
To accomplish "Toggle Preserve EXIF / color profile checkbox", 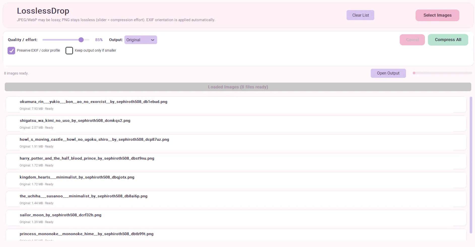I will 11,51.
